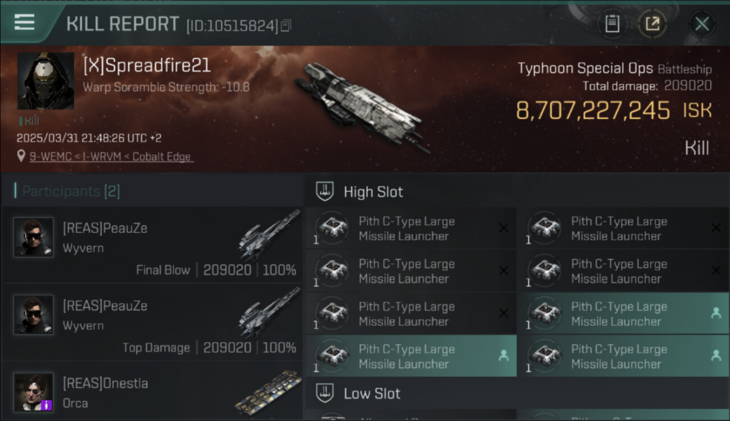Screen dimensions: 730x421
Task: Close the kill report window
Action: click(702, 24)
